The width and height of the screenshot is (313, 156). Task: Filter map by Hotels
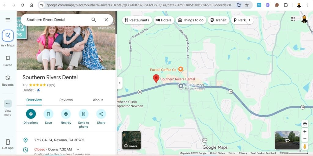(164, 20)
